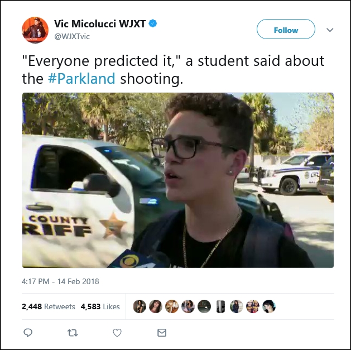Open the first liker avatar in the row
The width and height of the screenshot is (351, 350).
tap(140, 306)
